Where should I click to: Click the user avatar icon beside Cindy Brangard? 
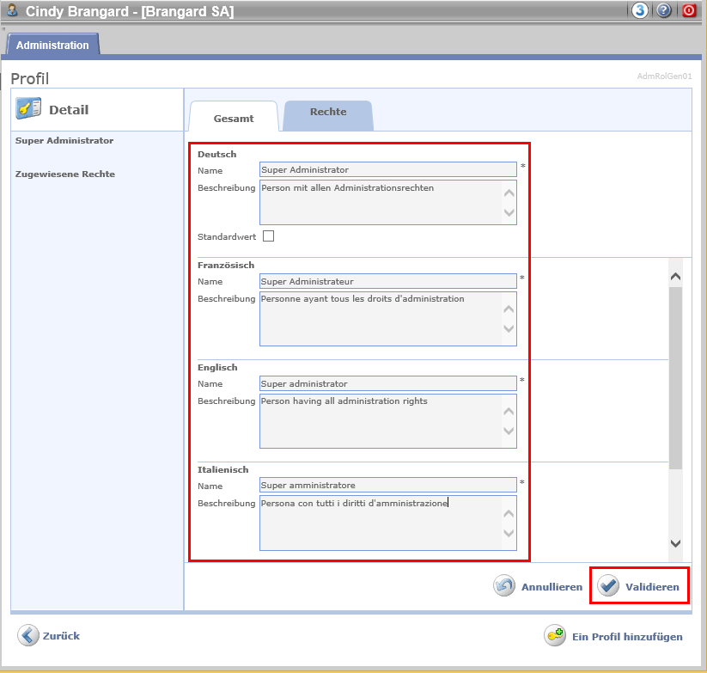(x=13, y=11)
